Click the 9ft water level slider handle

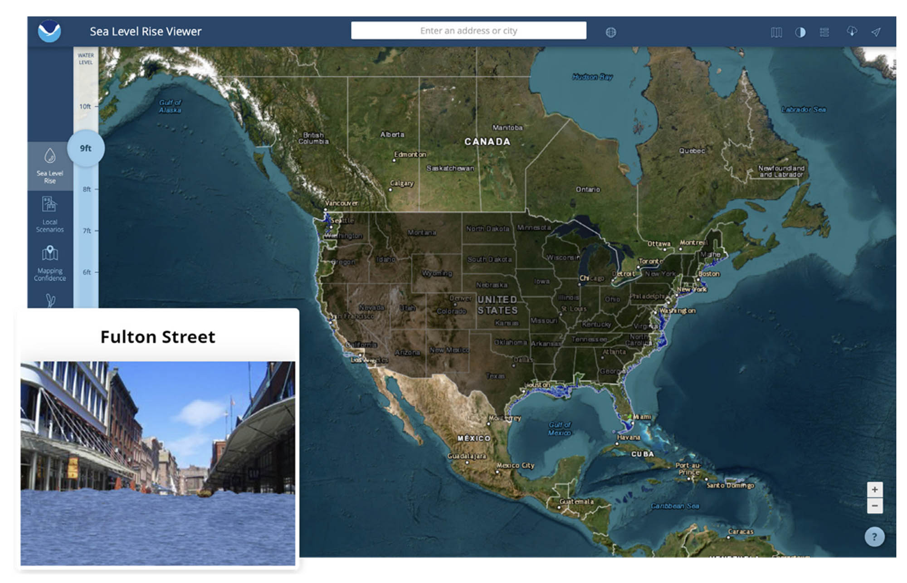coord(86,148)
